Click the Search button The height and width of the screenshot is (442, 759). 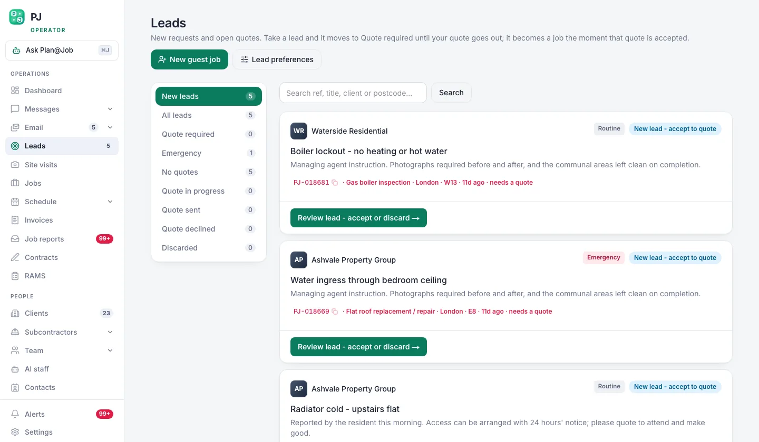pyautogui.click(x=451, y=93)
